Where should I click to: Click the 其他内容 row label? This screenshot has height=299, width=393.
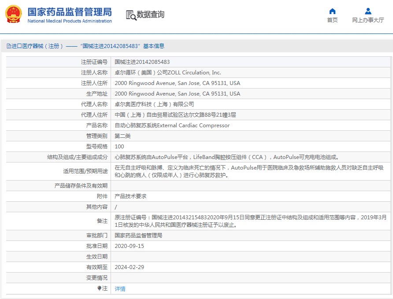[97, 207]
